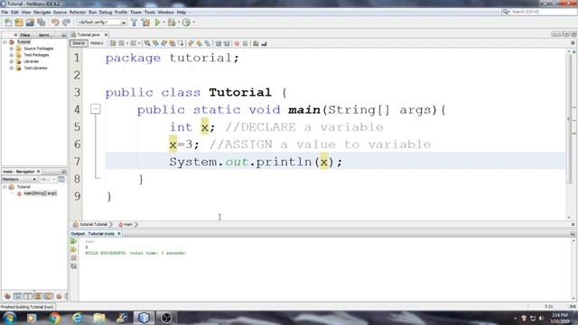Select the Tutorial.java editor tab
This screenshot has height=325, width=578.
[x=89, y=34]
